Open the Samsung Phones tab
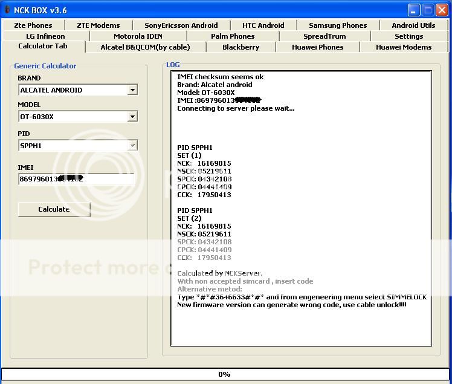452x384 pixels. pos(338,25)
